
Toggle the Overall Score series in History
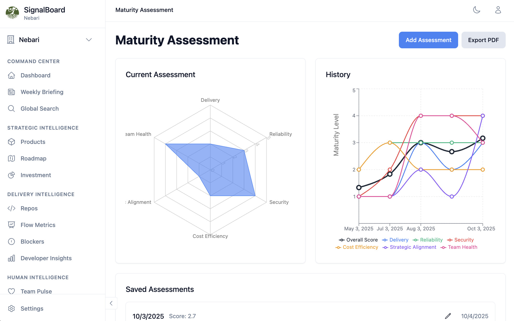click(x=358, y=240)
